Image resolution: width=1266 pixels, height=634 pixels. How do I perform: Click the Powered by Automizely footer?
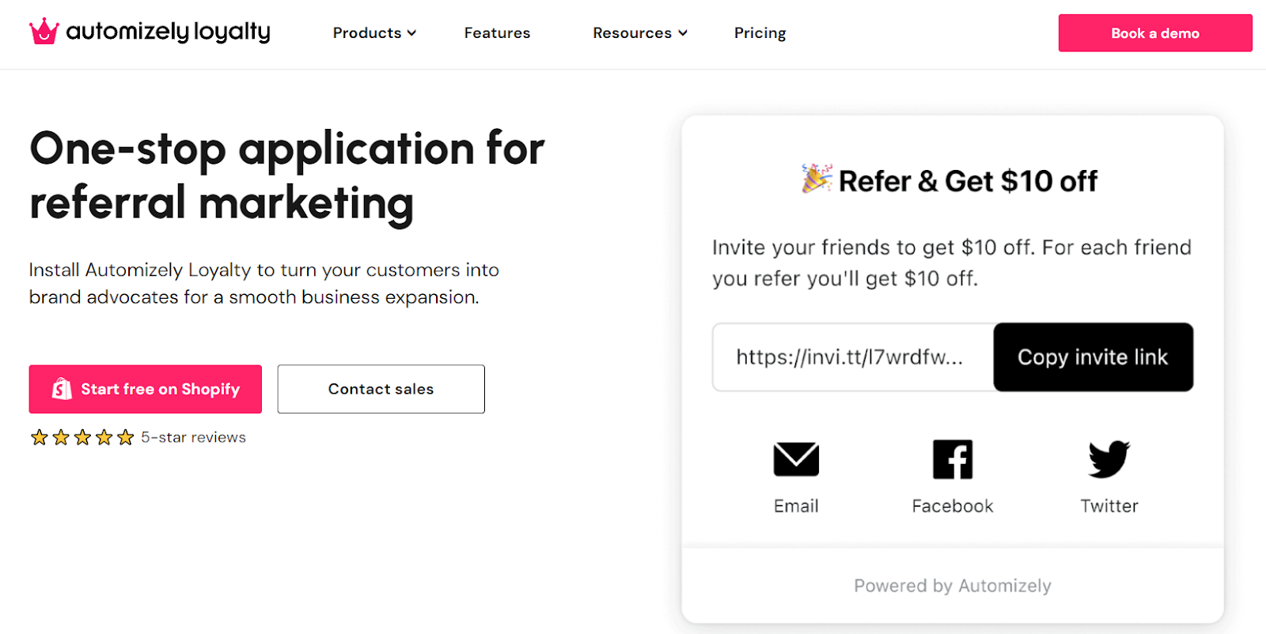[x=952, y=586]
